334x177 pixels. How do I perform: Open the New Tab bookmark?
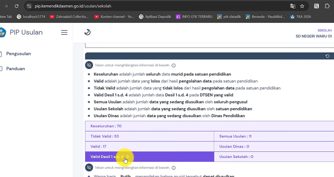coord(6,17)
